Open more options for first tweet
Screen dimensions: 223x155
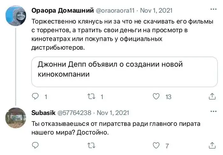213,10
